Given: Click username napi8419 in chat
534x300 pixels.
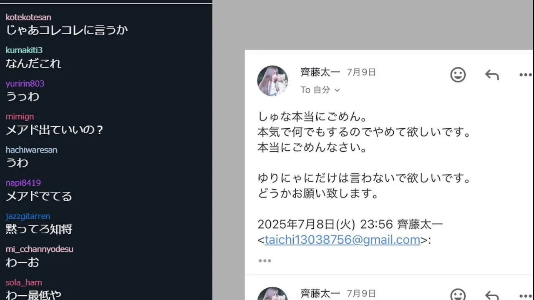Looking at the screenshot, I should click(23, 183).
